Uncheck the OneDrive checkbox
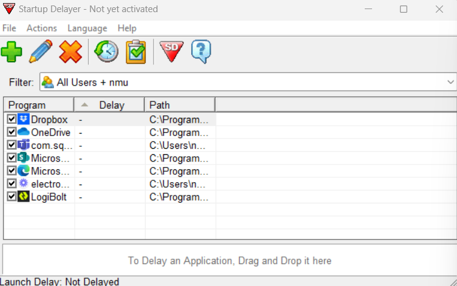This screenshot has height=286, width=457. click(12, 132)
